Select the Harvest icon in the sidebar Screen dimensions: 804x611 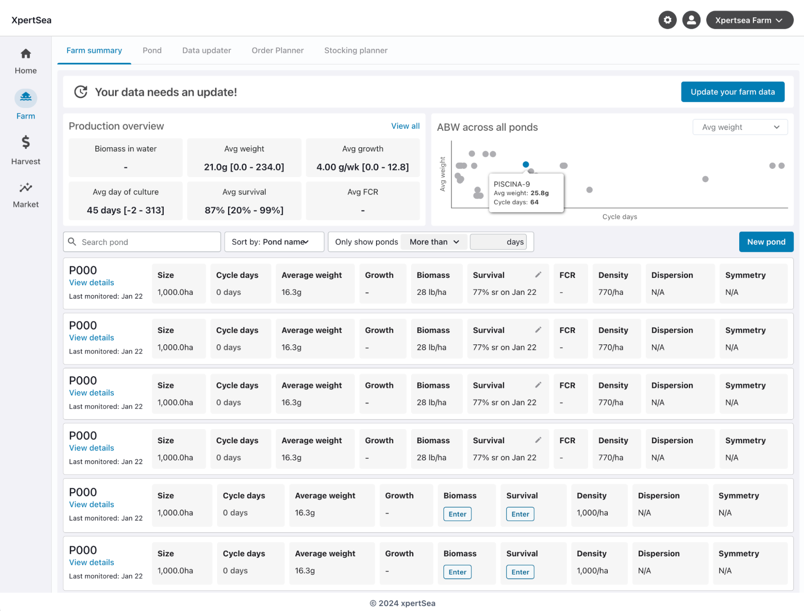click(25, 143)
